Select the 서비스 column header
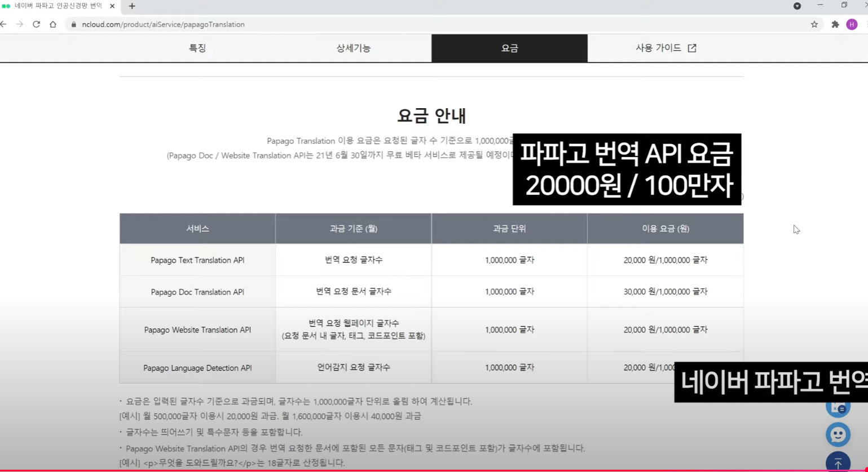The image size is (868, 472). [x=197, y=229]
